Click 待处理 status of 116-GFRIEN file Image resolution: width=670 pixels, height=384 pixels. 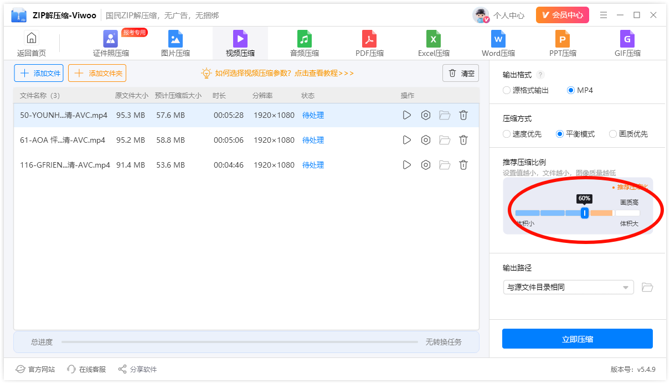tap(313, 165)
